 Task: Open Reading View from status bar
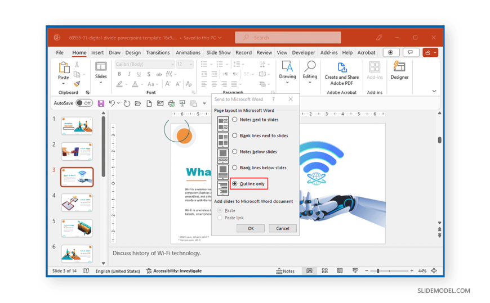coord(340,271)
